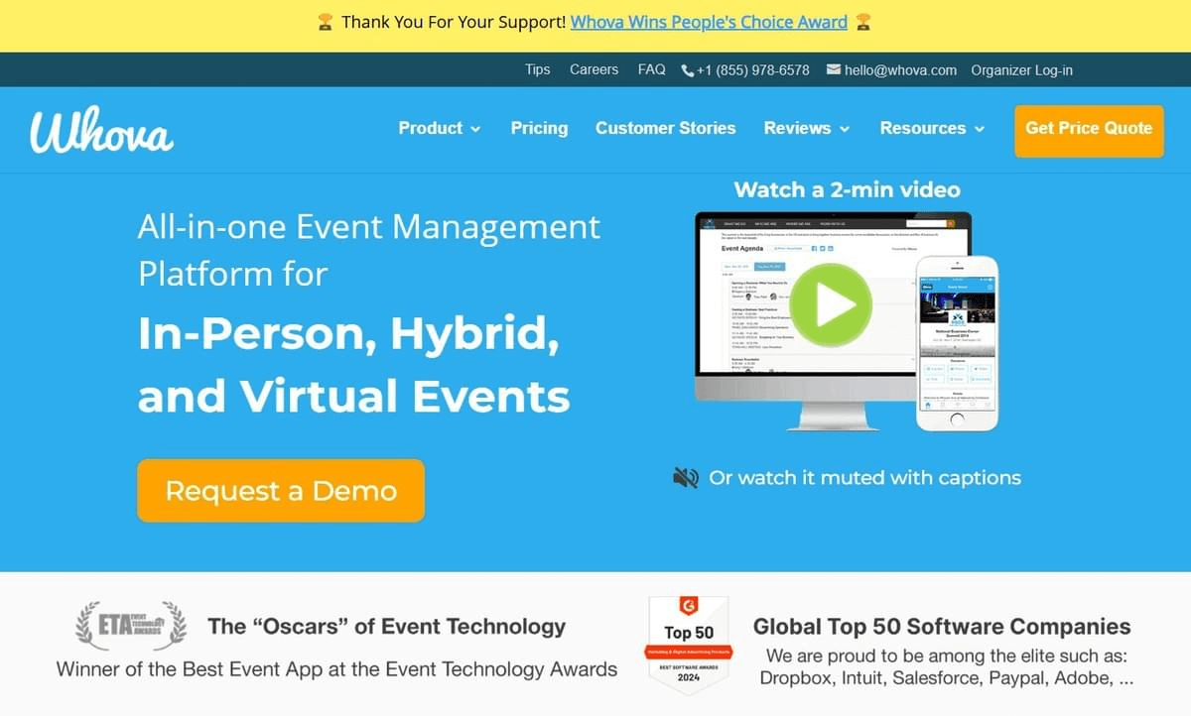Click the smartphone mockup image

[957, 343]
